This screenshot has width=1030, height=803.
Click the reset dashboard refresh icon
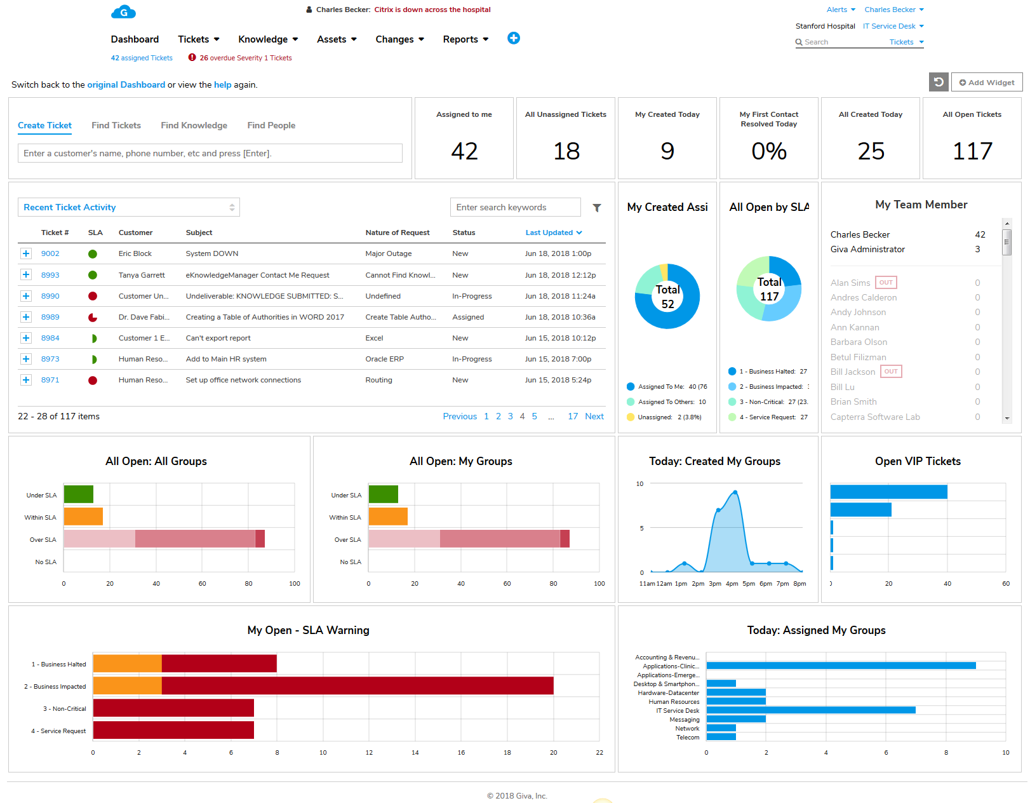[939, 82]
